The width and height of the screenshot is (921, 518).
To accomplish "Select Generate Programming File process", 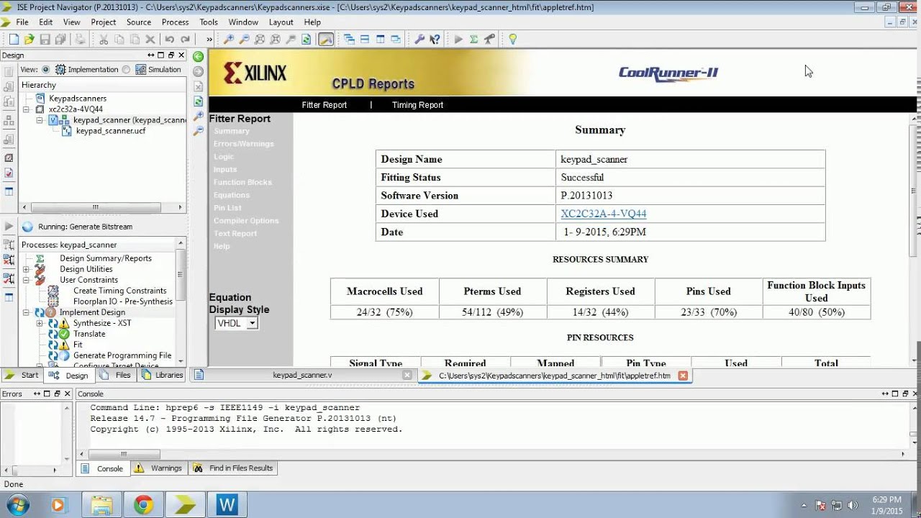I will [x=122, y=355].
